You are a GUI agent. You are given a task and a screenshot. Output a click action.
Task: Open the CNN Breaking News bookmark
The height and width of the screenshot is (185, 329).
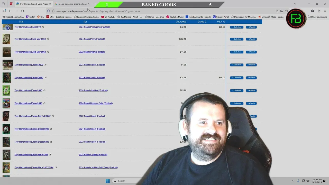coord(59,17)
